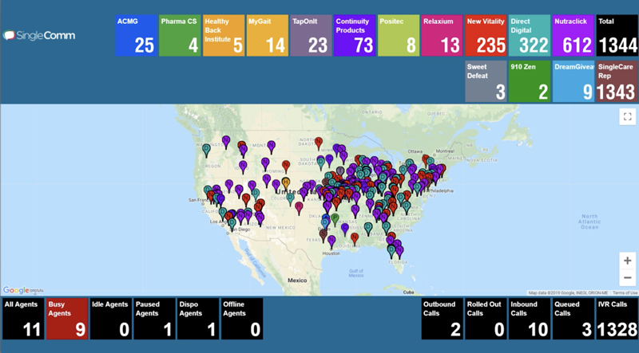Click the Google logo on map

point(16,290)
